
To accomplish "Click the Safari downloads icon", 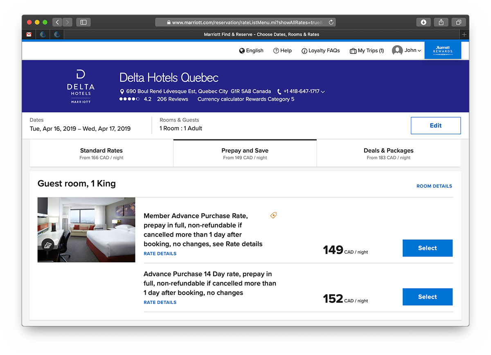I will pyautogui.click(x=423, y=22).
